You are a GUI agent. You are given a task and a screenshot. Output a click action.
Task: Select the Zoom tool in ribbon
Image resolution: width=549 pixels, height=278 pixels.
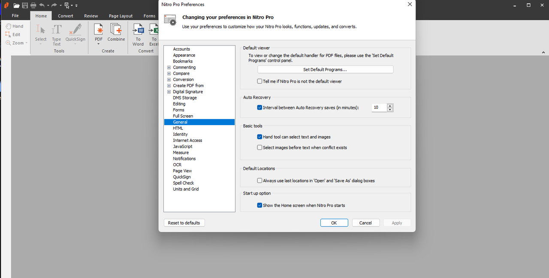tap(16, 43)
